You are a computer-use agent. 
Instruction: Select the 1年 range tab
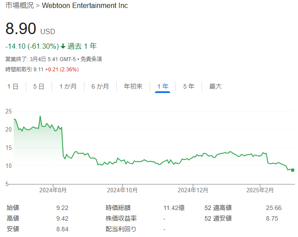click(x=163, y=86)
